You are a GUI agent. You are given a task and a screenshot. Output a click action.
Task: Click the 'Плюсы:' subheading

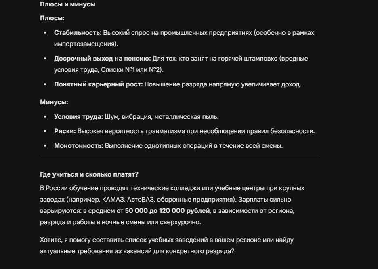point(52,18)
